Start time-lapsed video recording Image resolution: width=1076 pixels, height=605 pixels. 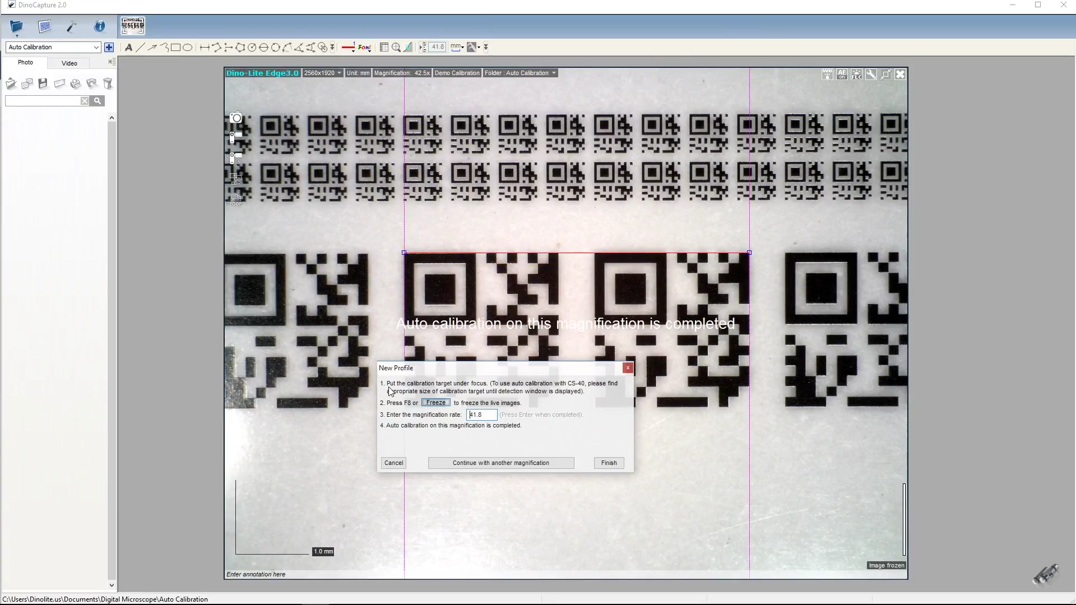click(x=236, y=157)
